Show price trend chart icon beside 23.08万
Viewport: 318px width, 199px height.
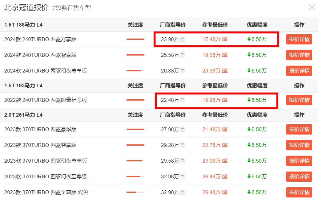click(224, 160)
